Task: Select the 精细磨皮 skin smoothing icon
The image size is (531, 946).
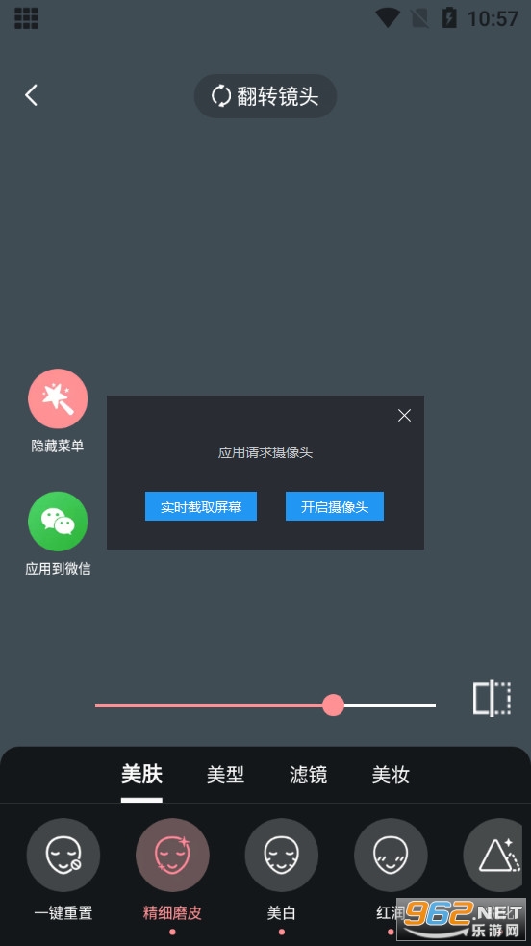Action: 172,855
